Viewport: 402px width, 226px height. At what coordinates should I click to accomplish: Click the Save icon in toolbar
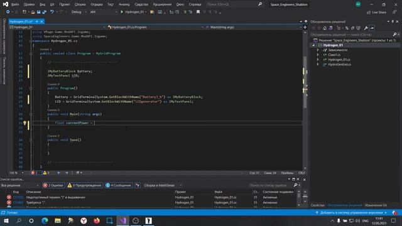38,12
